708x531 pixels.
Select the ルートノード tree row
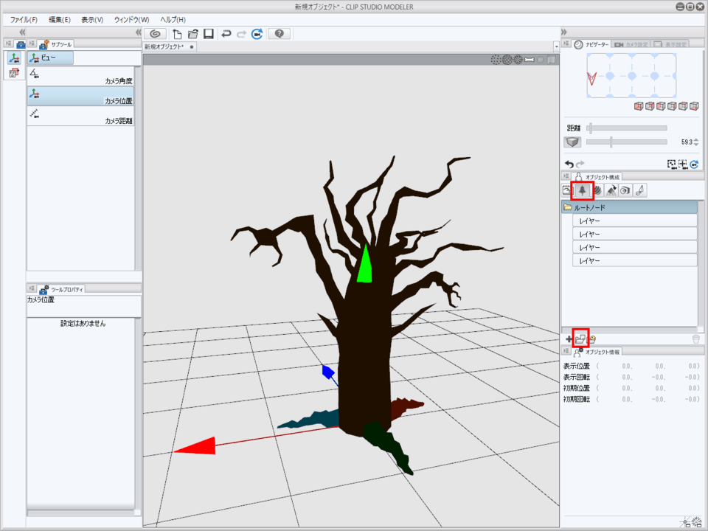pos(629,208)
